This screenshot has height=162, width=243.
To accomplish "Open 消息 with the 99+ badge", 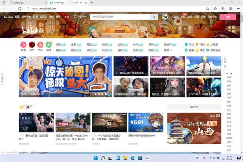I will [x=183, y=17].
